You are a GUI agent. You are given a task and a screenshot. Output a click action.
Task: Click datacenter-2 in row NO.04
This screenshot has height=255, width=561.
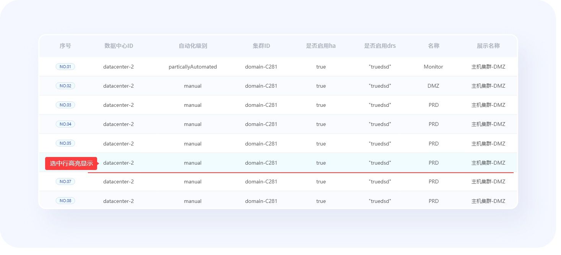pos(119,124)
